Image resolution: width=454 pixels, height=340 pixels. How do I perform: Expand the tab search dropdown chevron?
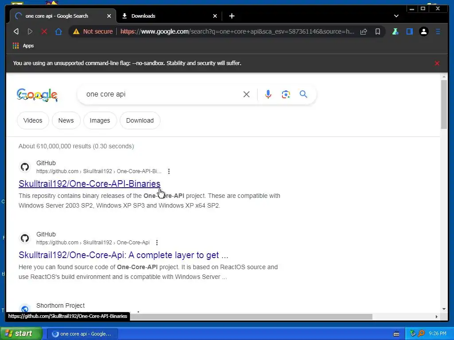[396, 16]
